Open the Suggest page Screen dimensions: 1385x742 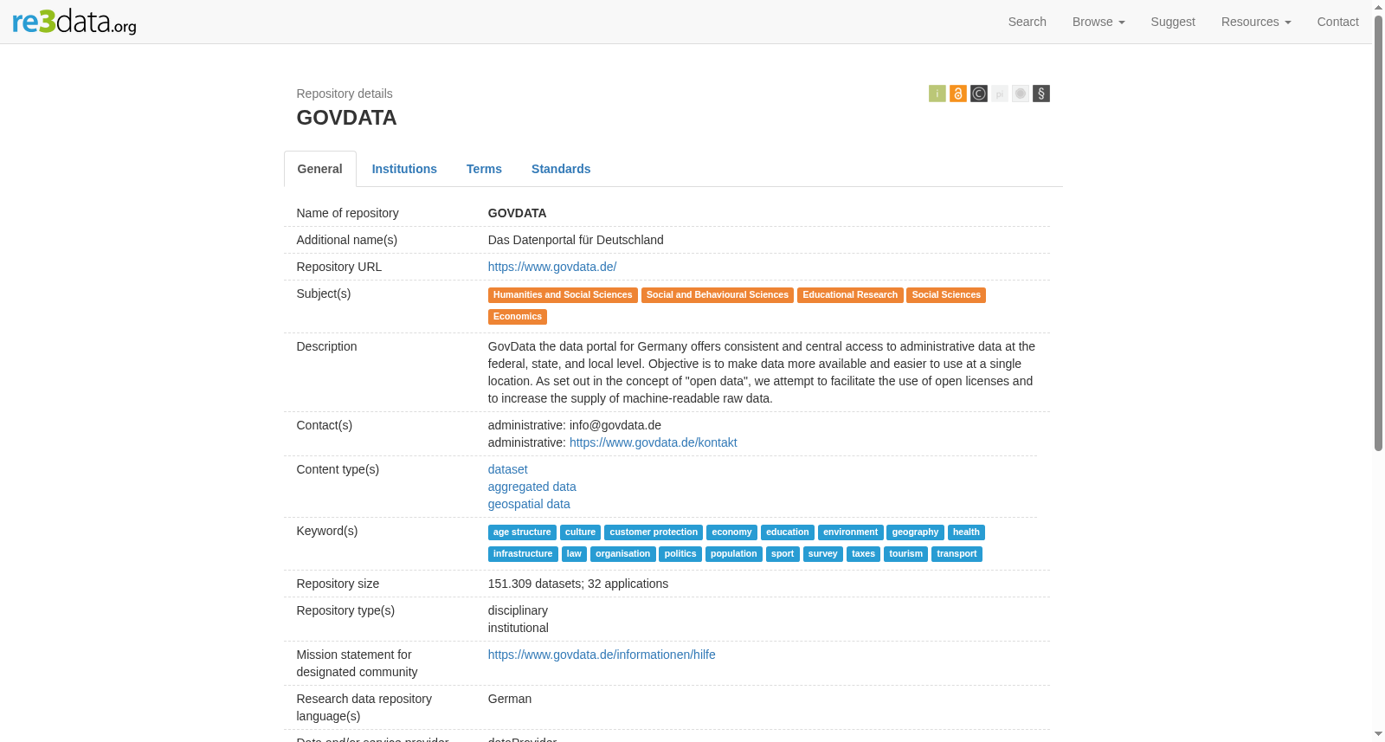click(x=1173, y=22)
